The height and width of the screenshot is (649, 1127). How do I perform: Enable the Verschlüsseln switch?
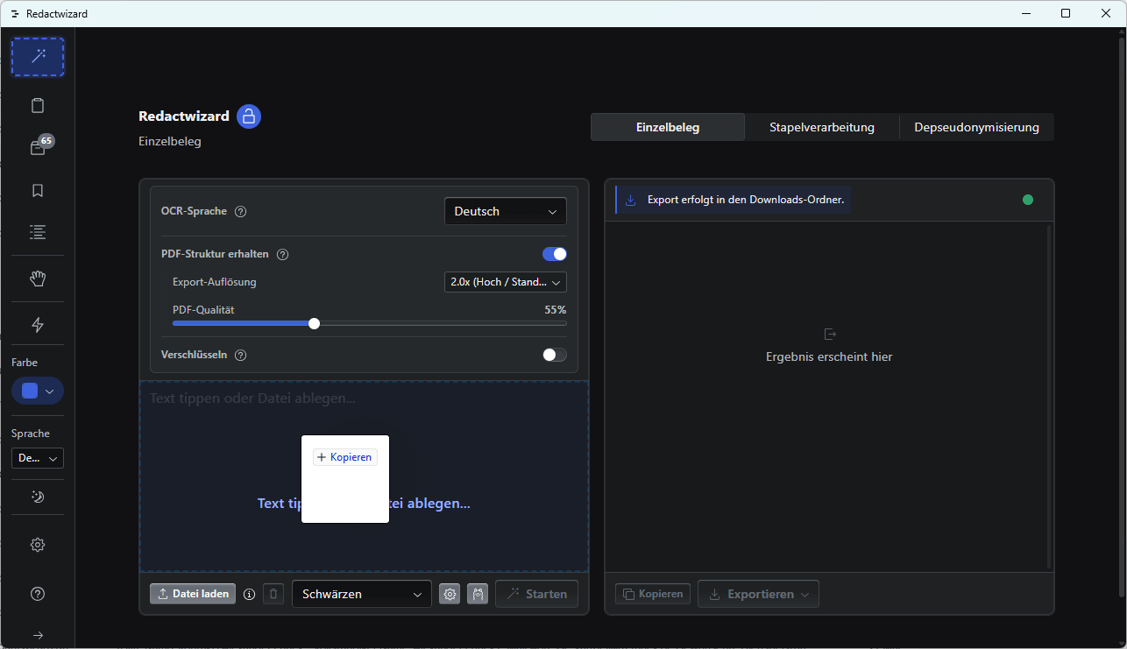coord(555,355)
